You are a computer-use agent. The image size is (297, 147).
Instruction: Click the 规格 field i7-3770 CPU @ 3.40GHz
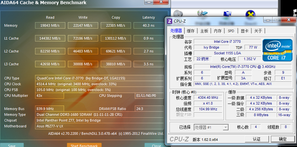tap(243, 67)
